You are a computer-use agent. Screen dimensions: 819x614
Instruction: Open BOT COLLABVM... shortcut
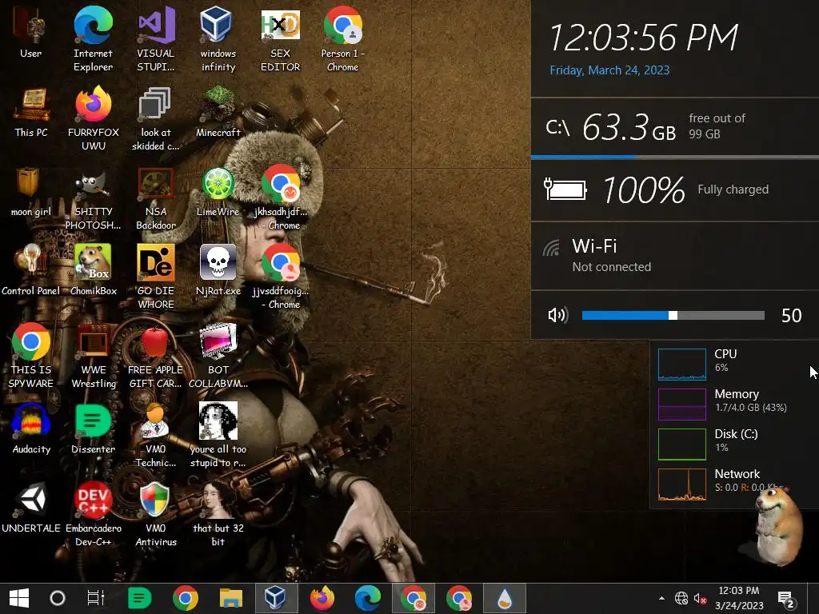tap(218, 356)
